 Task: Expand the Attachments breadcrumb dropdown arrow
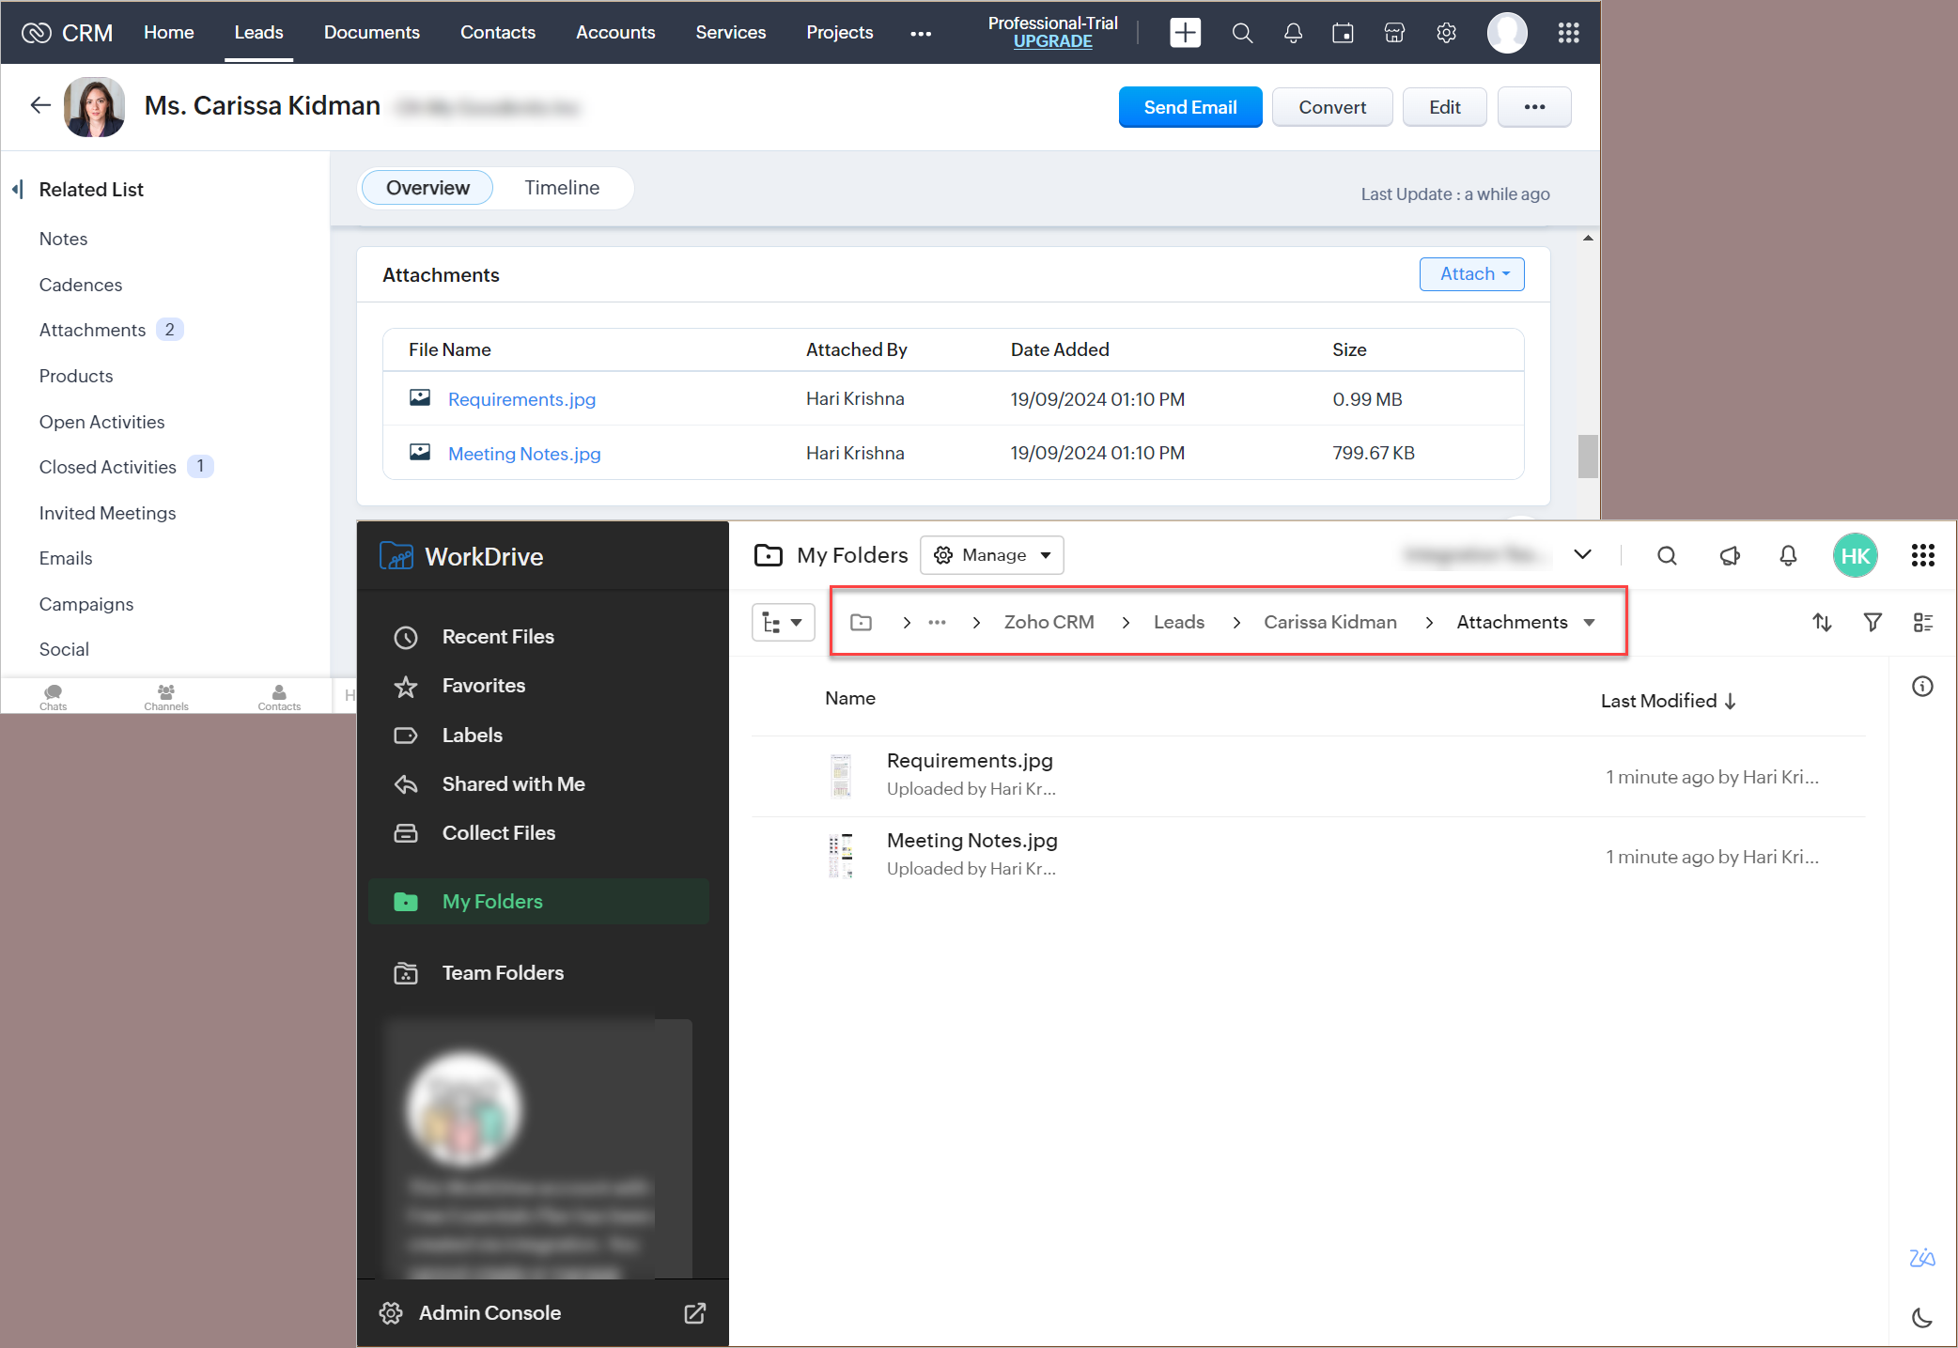pyautogui.click(x=1590, y=623)
